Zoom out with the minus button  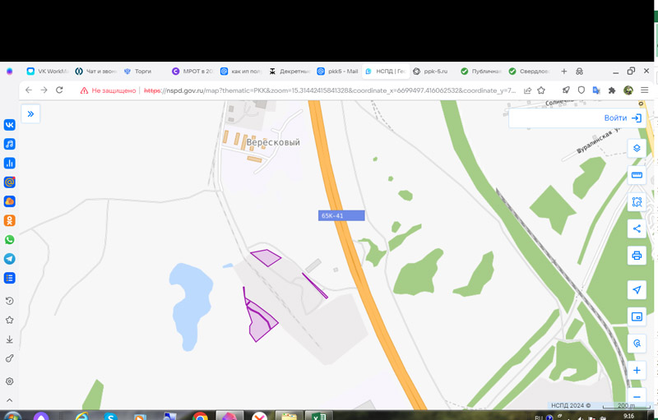(636, 396)
